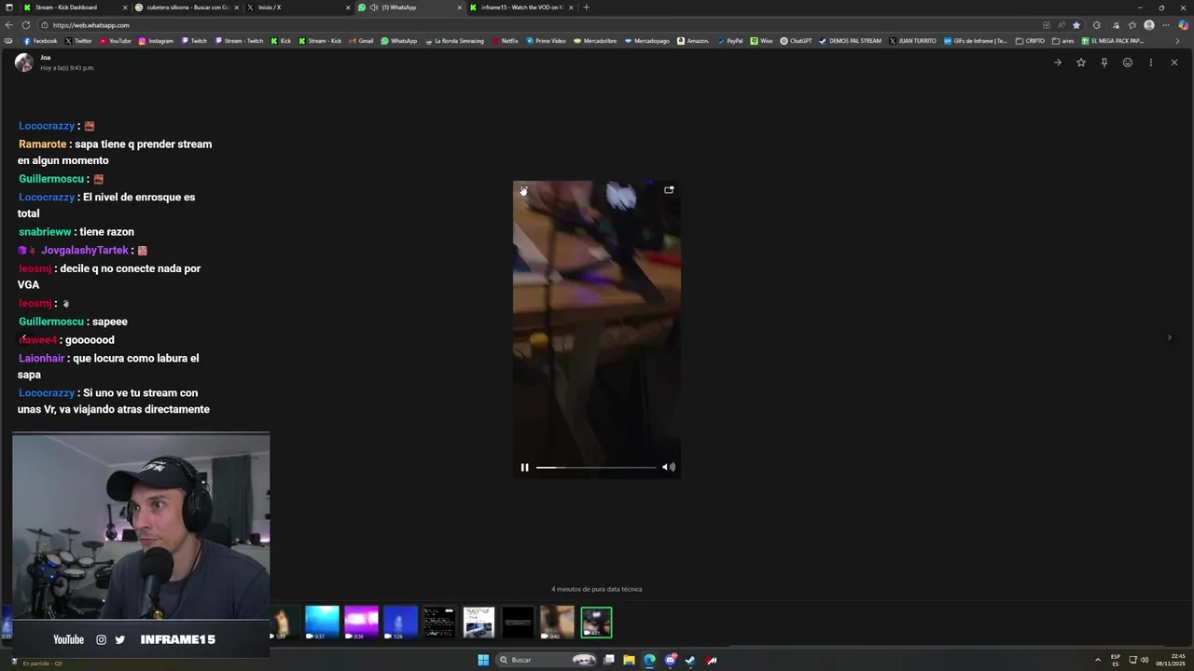
Task: Open Steam from the taskbar
Action: pyautogui.click(x=690, y=660)
